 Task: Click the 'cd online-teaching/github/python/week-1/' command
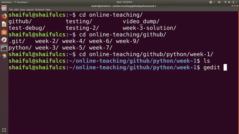click(146, 54)
